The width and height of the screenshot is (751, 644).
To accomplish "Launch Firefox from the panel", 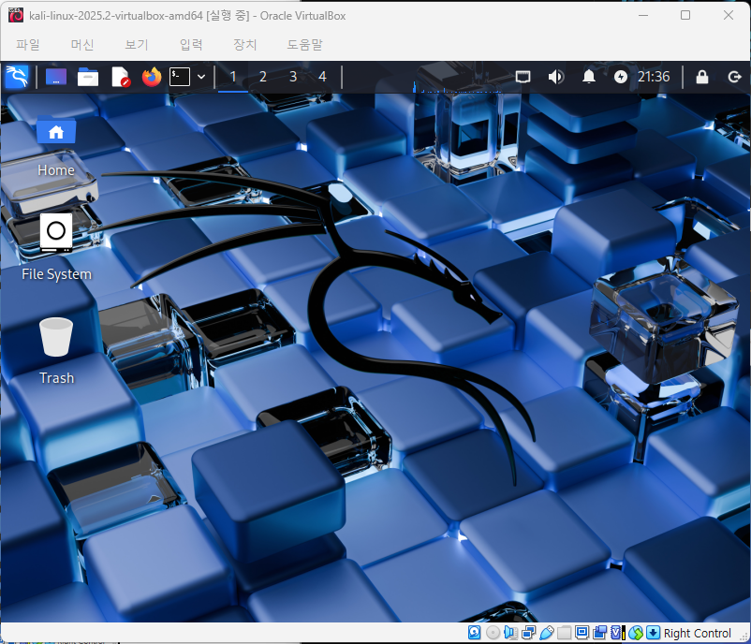I will click(x=152, y=77).
